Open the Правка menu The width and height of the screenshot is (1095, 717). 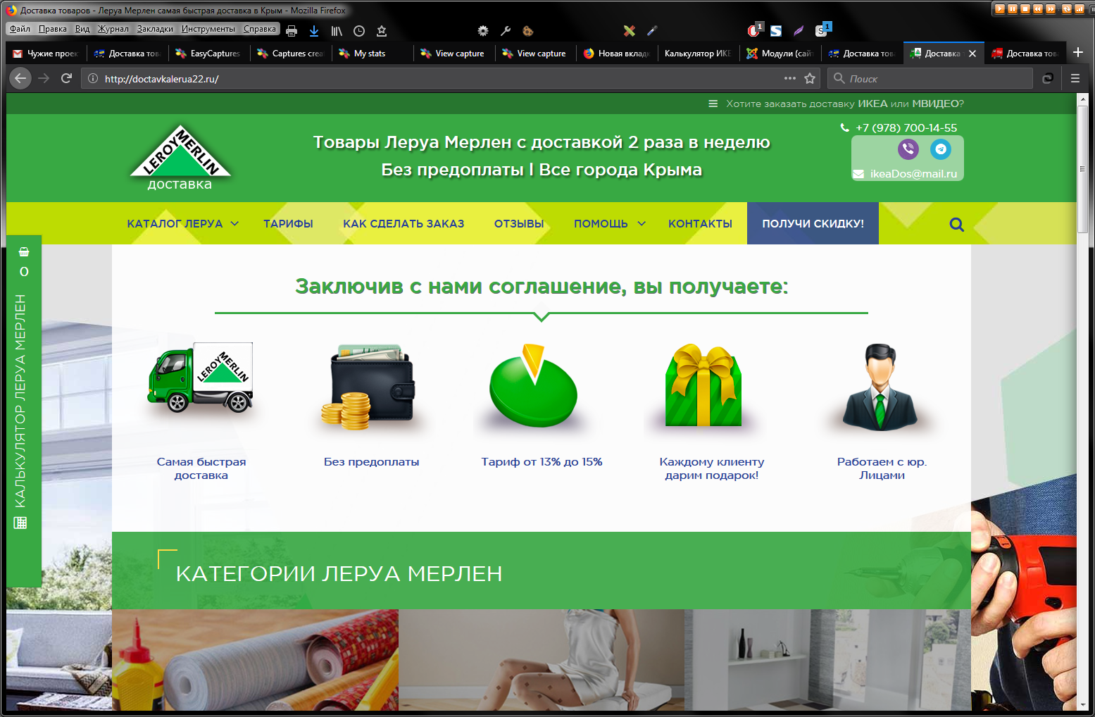[x=53, y=29]
